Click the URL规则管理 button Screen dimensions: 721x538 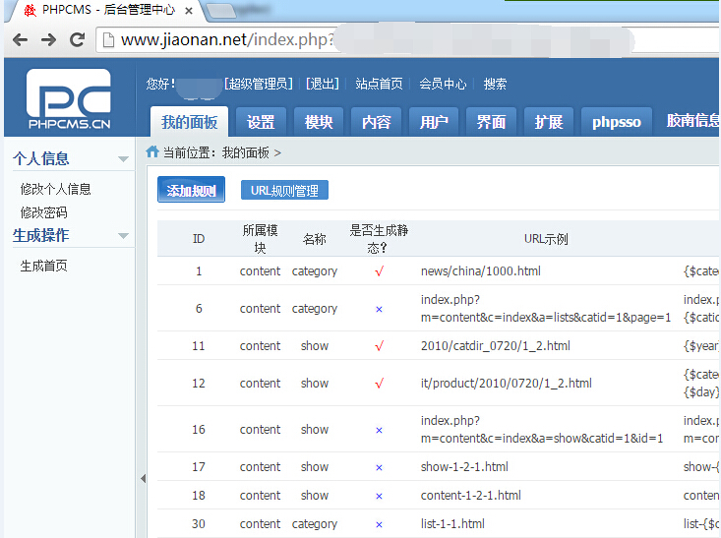284,191
